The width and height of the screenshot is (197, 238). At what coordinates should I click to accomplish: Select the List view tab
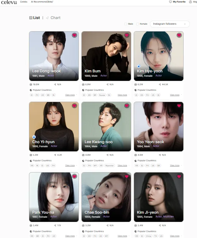[x=35, y=18]
